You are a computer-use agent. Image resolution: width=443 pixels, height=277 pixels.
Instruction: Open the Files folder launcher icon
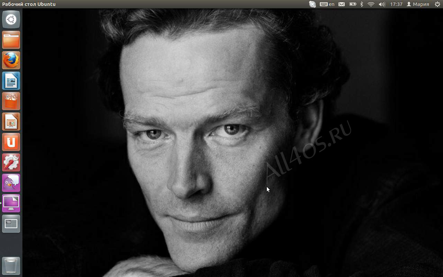coord(11,40)
